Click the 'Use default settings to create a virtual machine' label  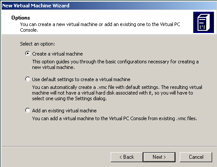[81, 79]
